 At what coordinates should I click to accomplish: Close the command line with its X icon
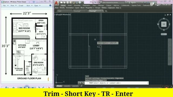pyautogui.click(x=80, y=83)
